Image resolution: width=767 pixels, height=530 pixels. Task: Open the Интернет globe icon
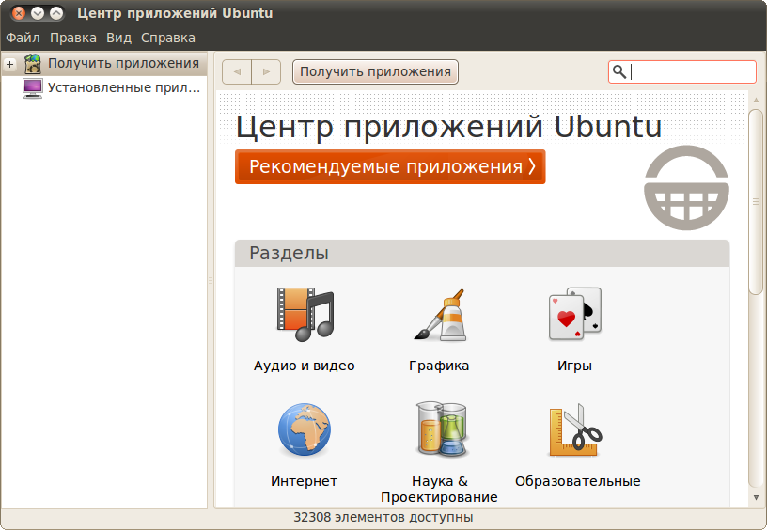pos(305,429)
